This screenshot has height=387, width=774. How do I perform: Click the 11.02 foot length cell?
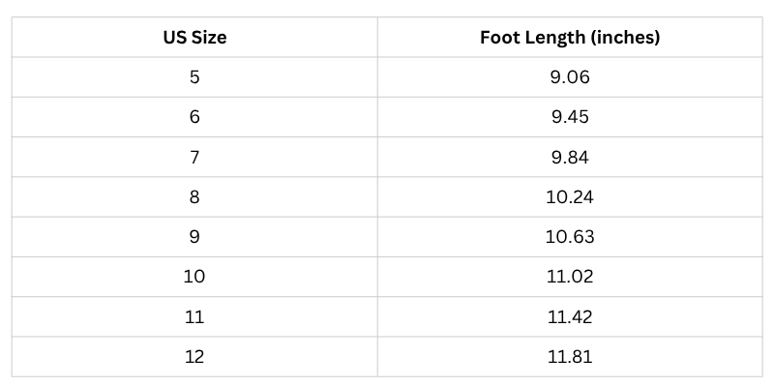[x=570, y=277]
